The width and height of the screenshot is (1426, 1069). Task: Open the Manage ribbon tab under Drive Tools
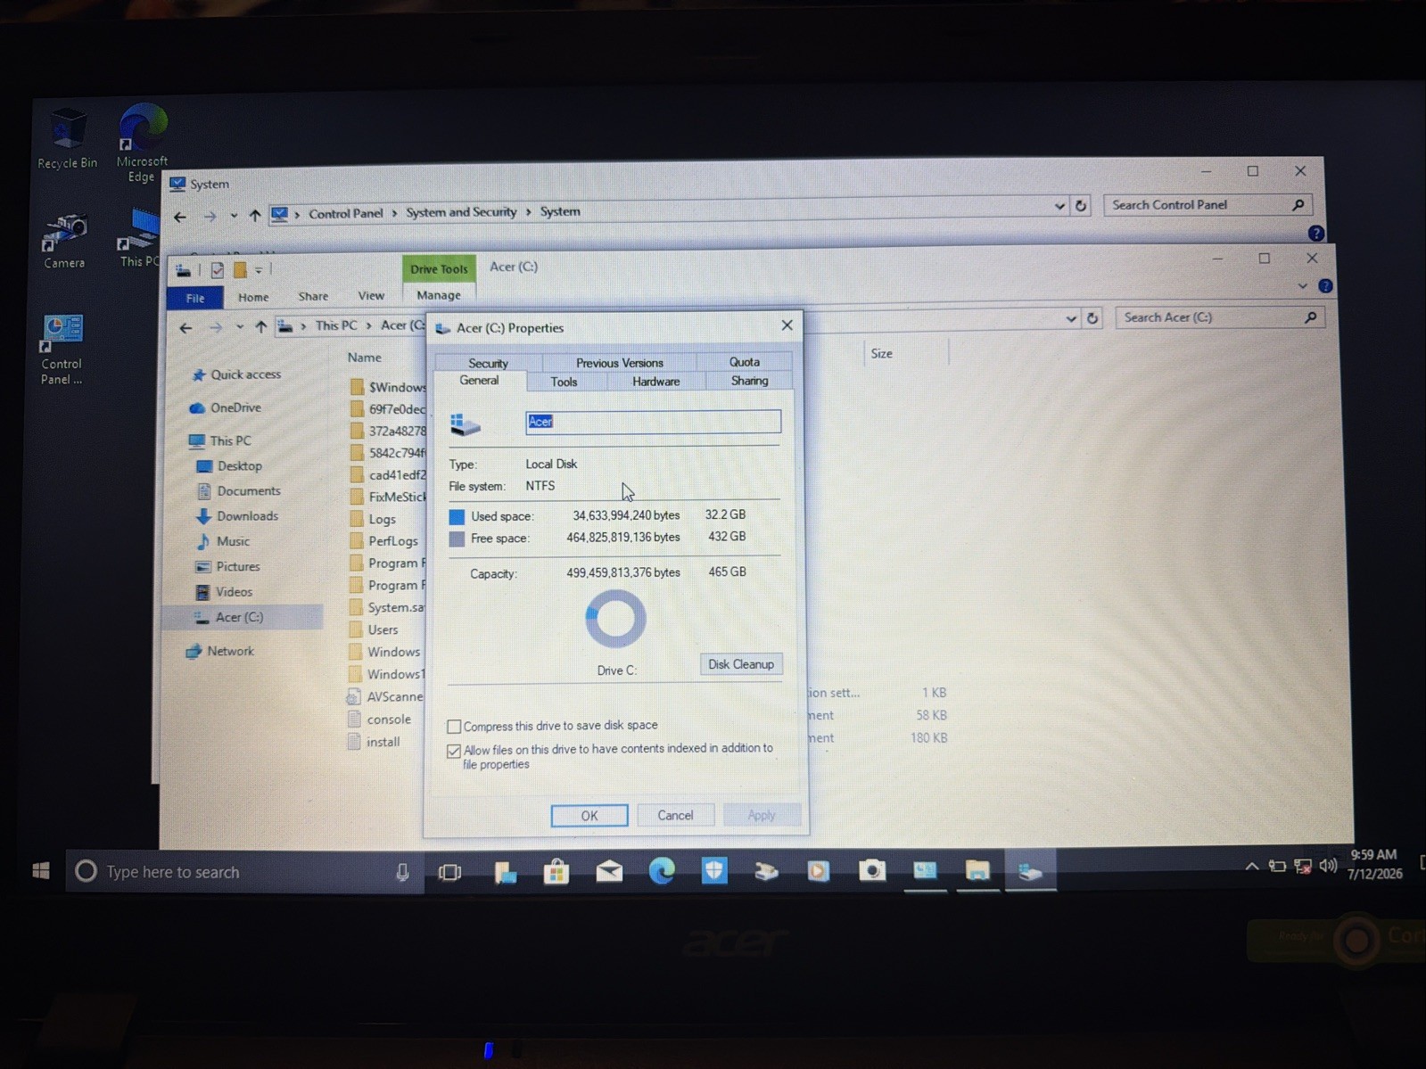pyautogui.click(x=439, y=295)
